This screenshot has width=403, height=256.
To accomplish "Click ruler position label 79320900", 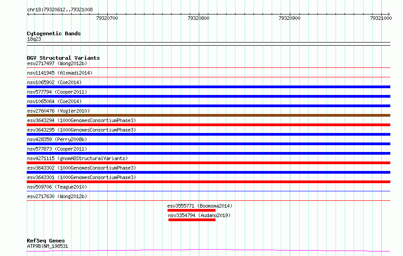I will 289,18.
